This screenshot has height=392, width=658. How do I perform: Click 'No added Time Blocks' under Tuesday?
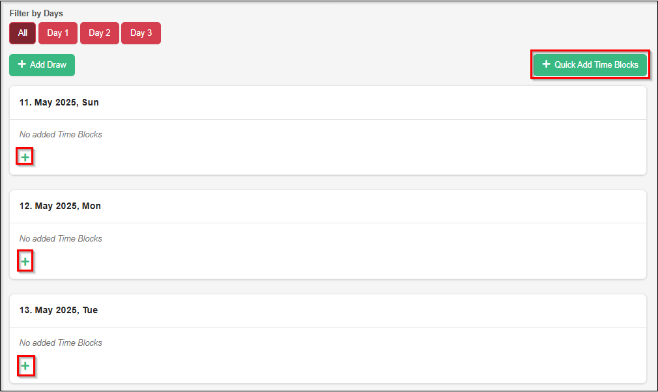(61, 343)
